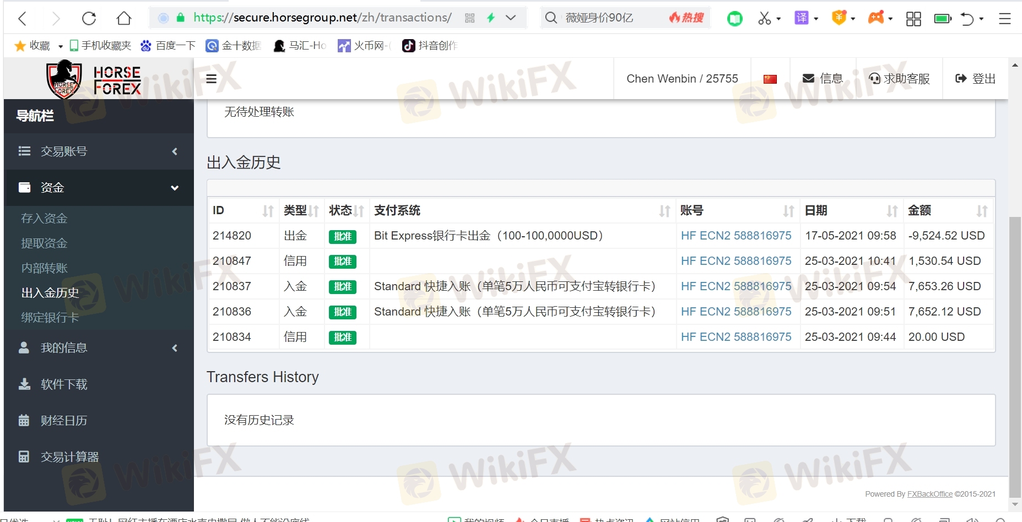Expand the 交易账号 sidebar menu
The width and height of the screenshot is (1022, 522).
(x=99, y=151)
